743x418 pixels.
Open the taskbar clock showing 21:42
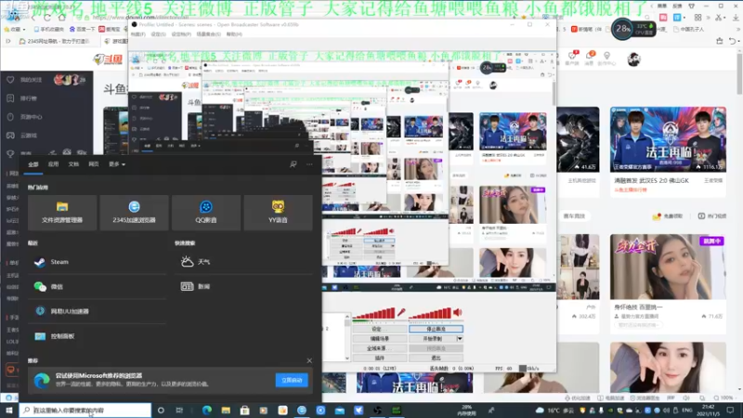pos(709,410)
